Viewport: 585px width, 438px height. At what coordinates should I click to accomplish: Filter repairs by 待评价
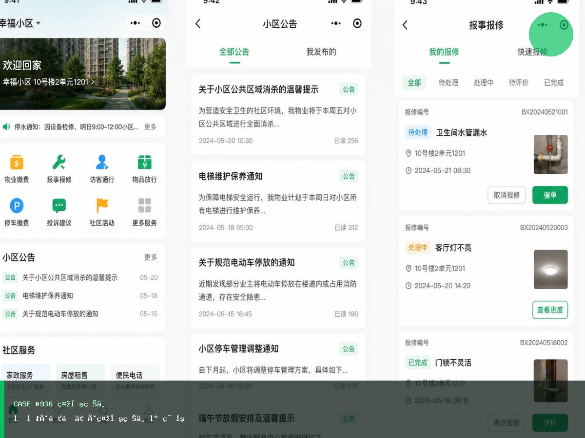[x=519, y=83]
